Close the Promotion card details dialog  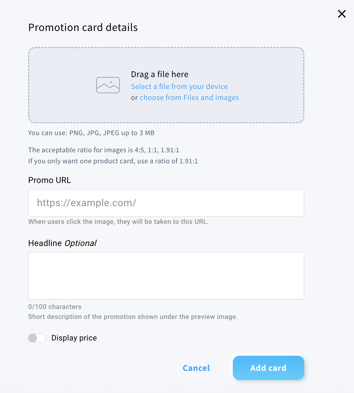coord(342,14)
